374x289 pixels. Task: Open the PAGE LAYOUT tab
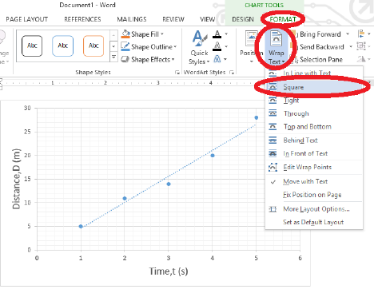tap(27, 19)
